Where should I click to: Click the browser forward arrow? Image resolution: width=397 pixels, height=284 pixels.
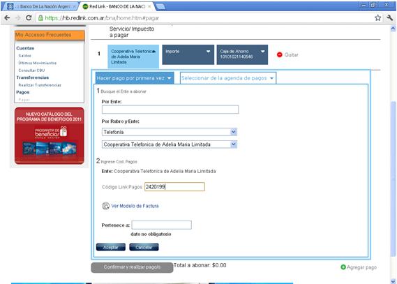coord(17,18)
